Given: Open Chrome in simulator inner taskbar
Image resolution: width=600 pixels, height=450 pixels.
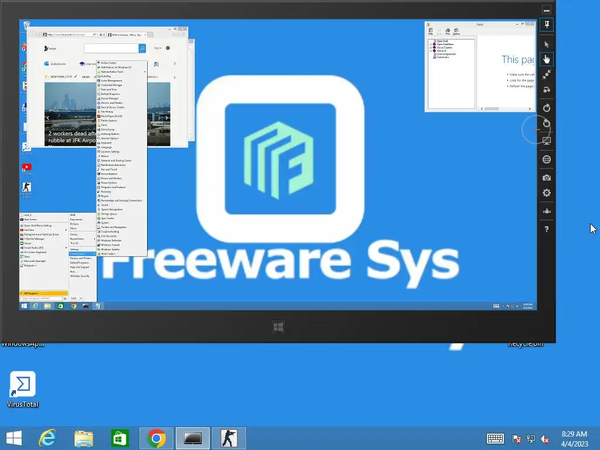Looking at the screenshot, I should (73, 306).
